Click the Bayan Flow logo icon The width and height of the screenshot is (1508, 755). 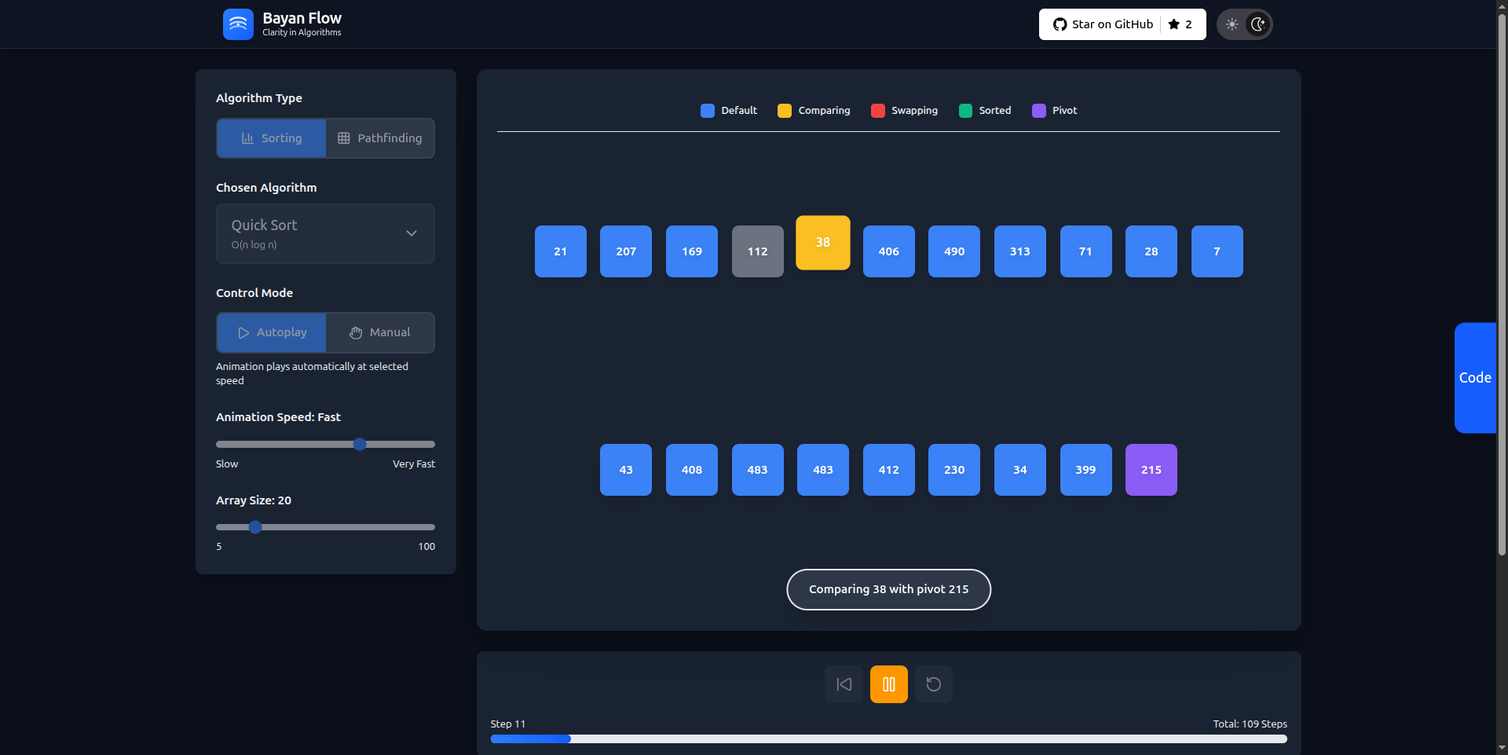point(238,24)
